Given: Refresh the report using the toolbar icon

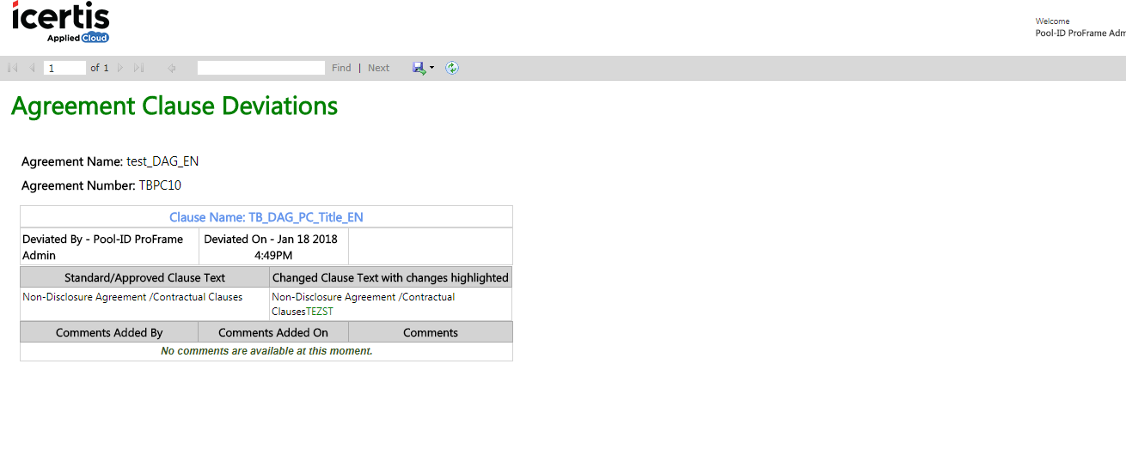Looking at the screenshot, I should (x=452, y=68).
